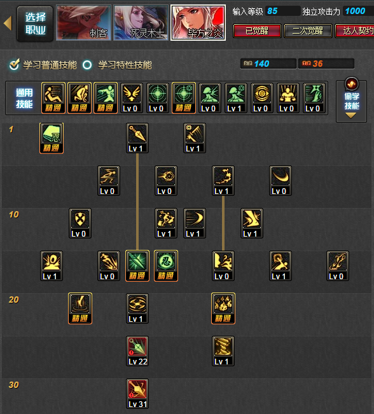
Task: Select the 学习特性技能 radio option
Action: coord(117,65)
